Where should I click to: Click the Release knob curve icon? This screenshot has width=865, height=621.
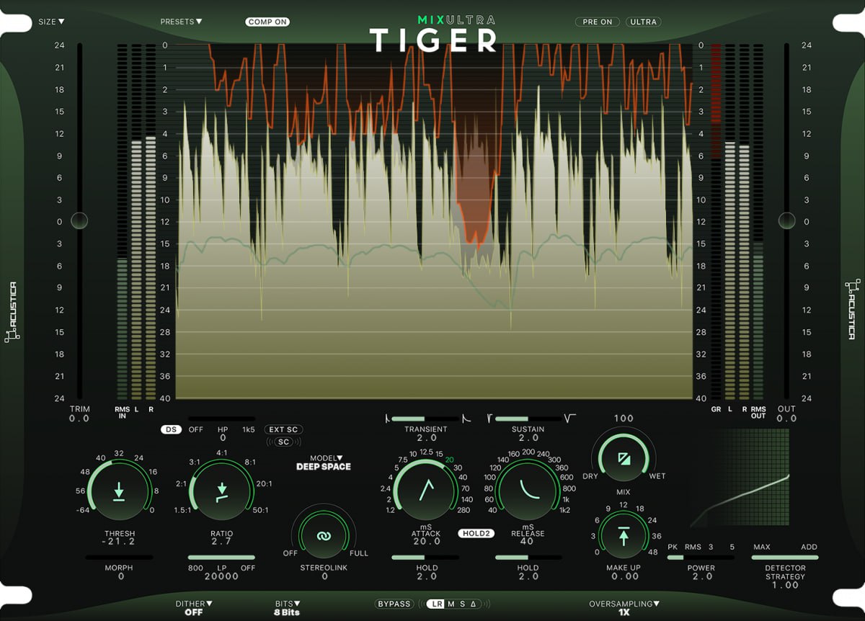[x=530, y=490]
